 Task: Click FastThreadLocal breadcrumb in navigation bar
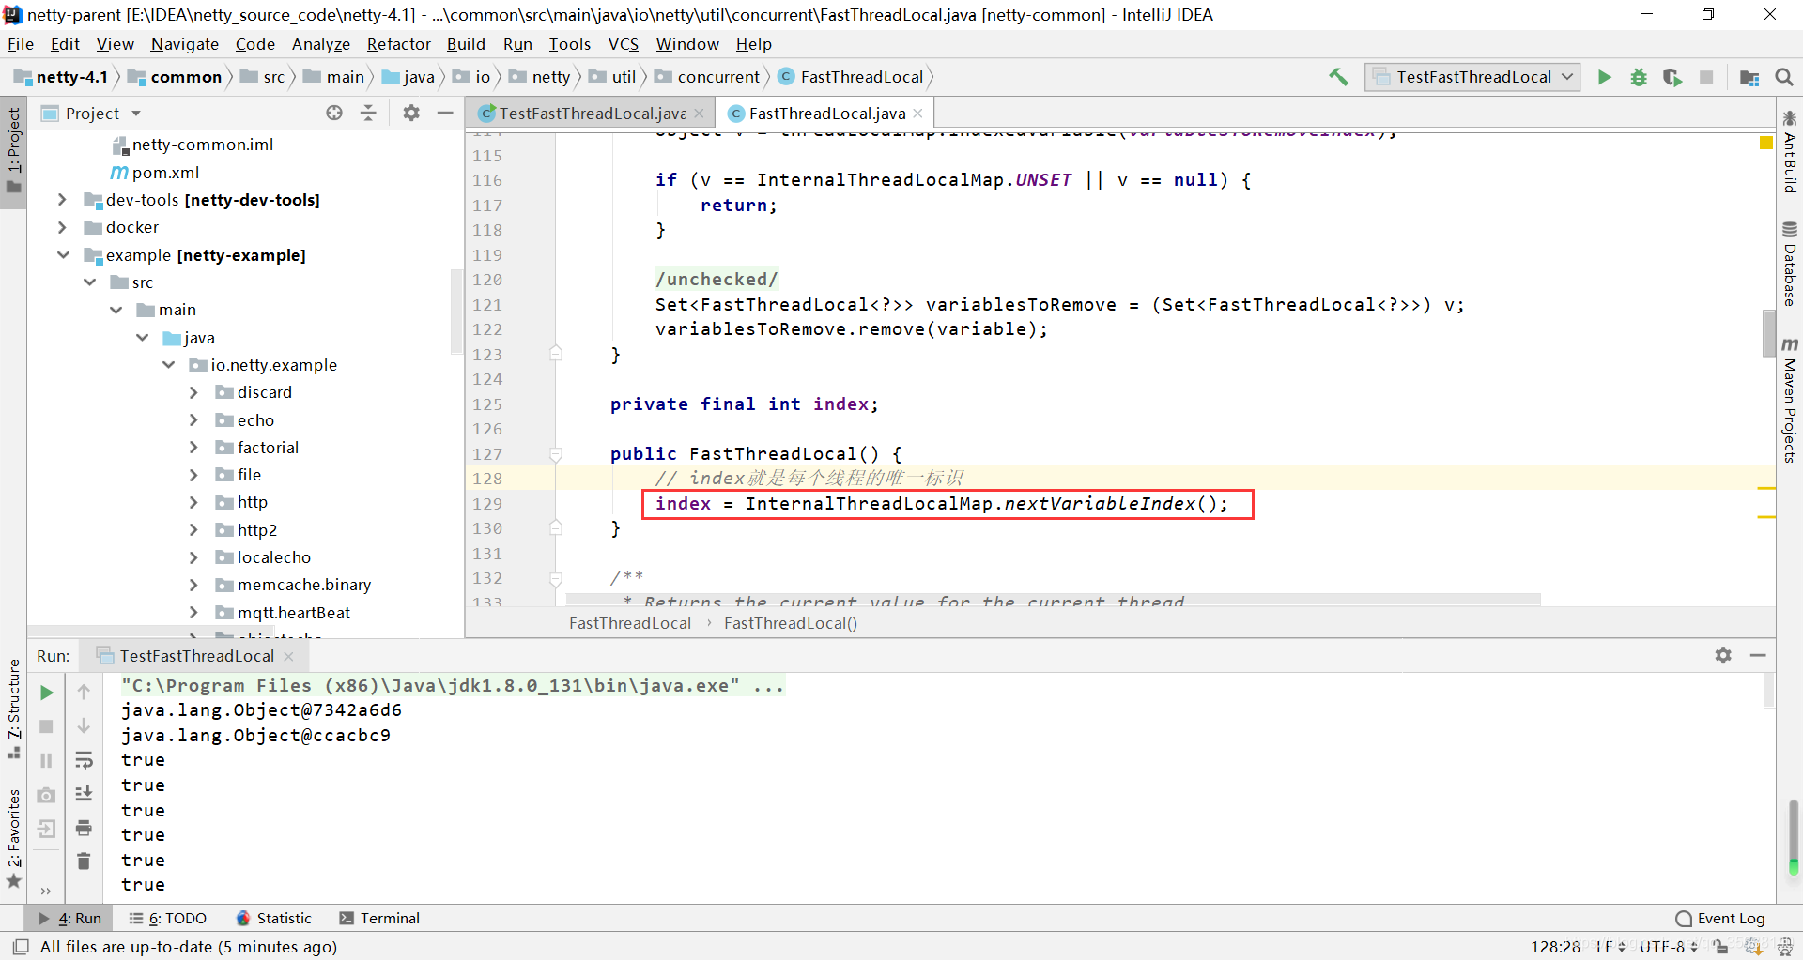852,77
